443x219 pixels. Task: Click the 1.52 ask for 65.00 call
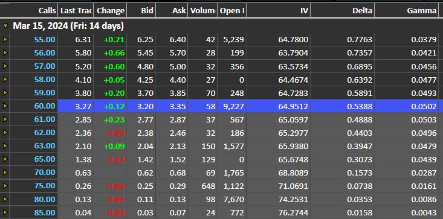[178, 159]
